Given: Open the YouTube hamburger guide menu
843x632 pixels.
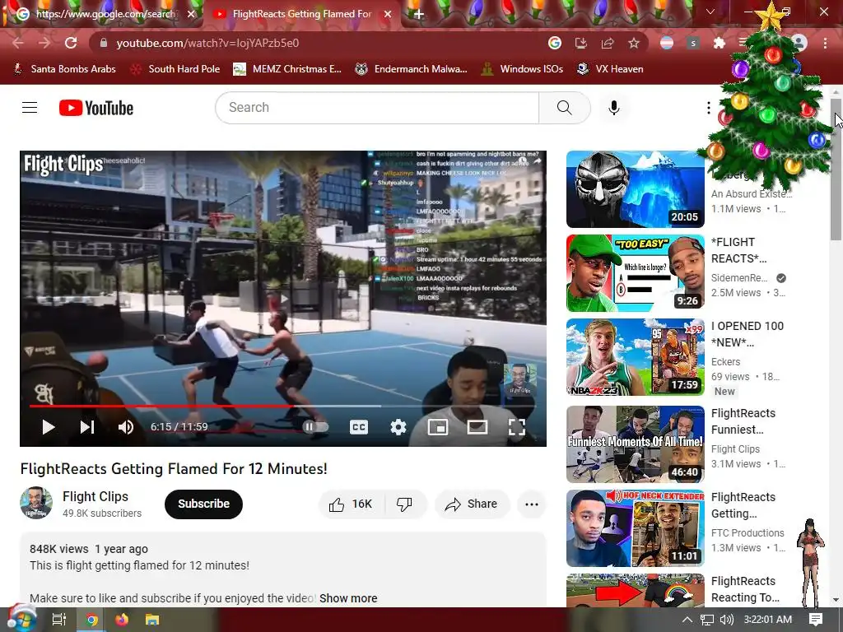Looking at the screenshot, I should tap(30, 108).
